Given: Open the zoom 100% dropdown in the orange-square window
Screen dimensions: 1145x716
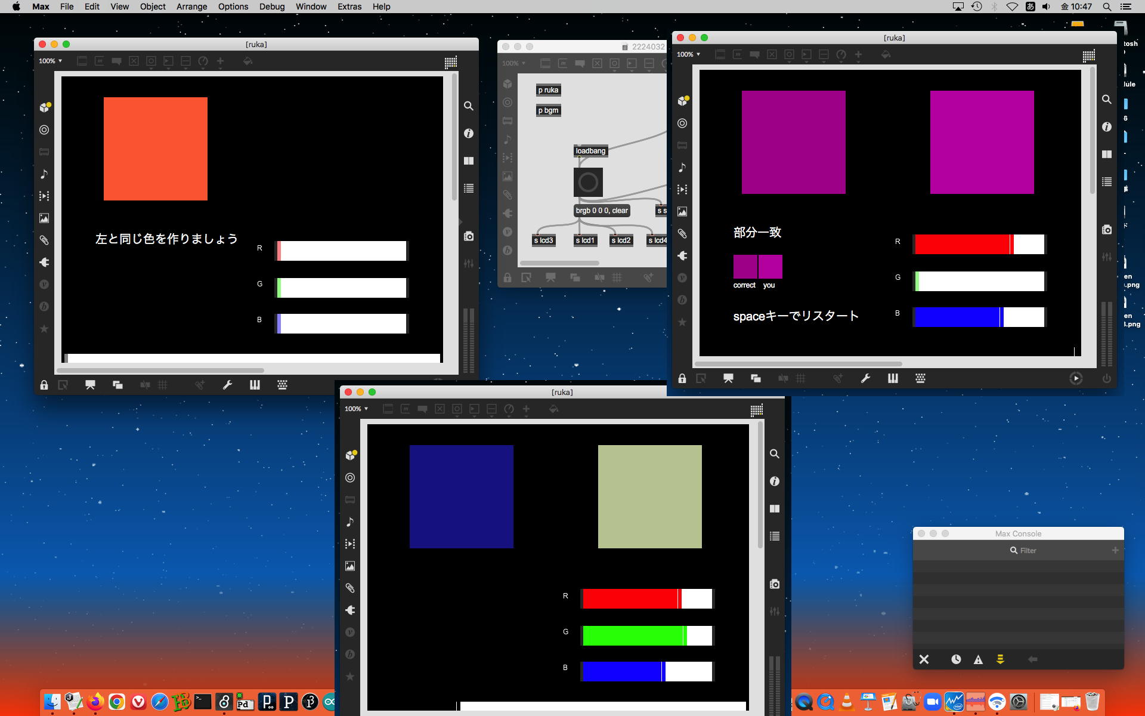Looking at the screenshot, I should click(x=50, y=61).
